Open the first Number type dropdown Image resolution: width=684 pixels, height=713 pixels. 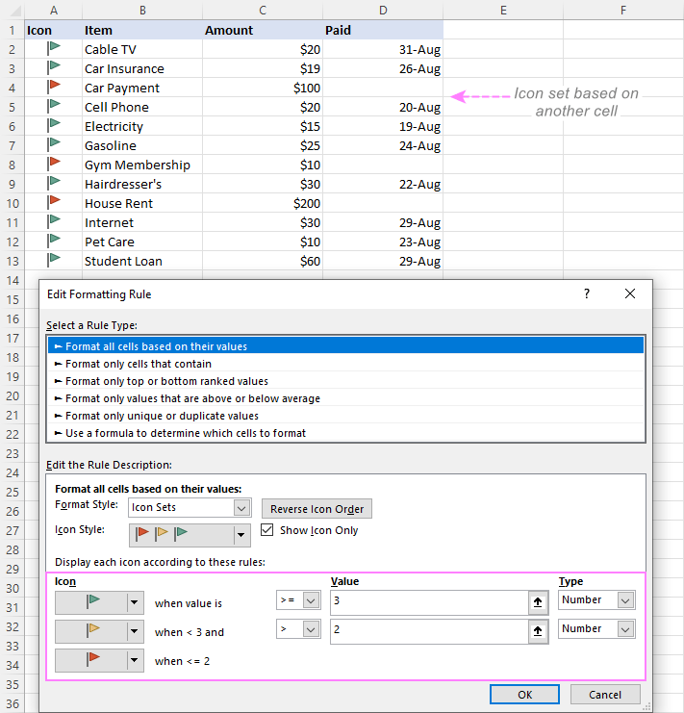[596, 600]
